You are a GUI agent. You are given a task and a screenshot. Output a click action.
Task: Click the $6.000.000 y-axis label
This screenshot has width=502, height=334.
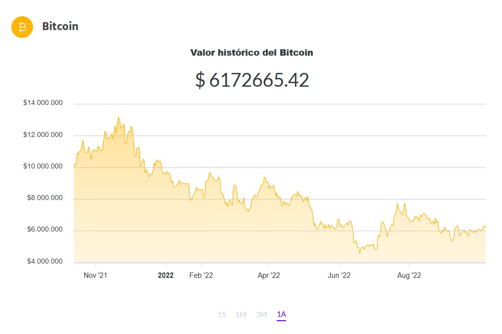[44, 230]
